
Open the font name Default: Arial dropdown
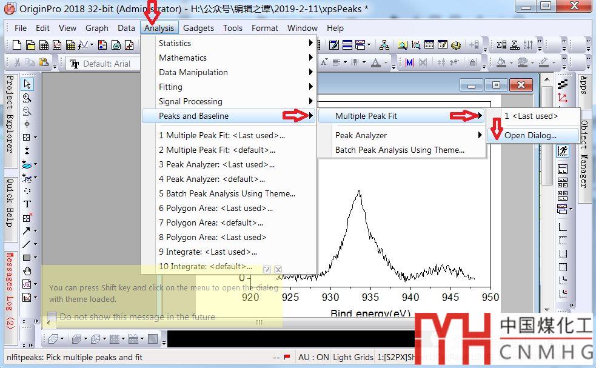coord(104,64)
